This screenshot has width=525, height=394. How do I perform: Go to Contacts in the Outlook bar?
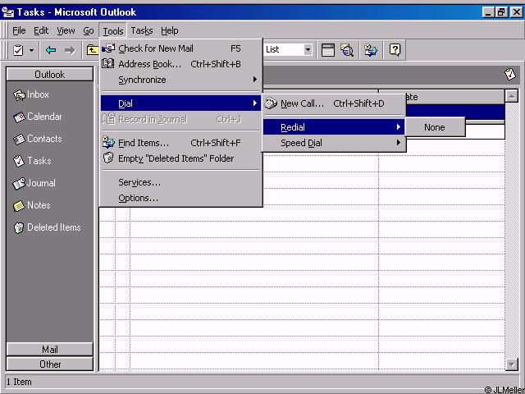(x=43, y=139)
